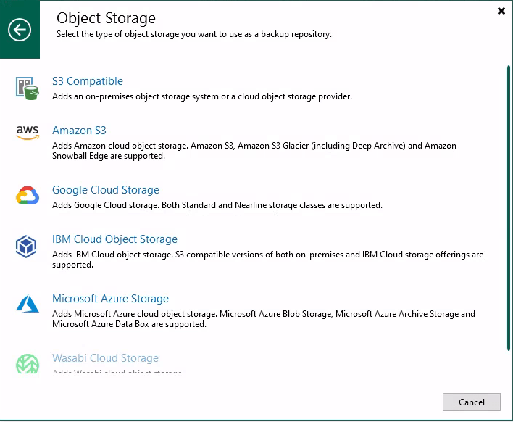Click the S3 Compatible description text
513x422 pixels.
tap(202, 96)
